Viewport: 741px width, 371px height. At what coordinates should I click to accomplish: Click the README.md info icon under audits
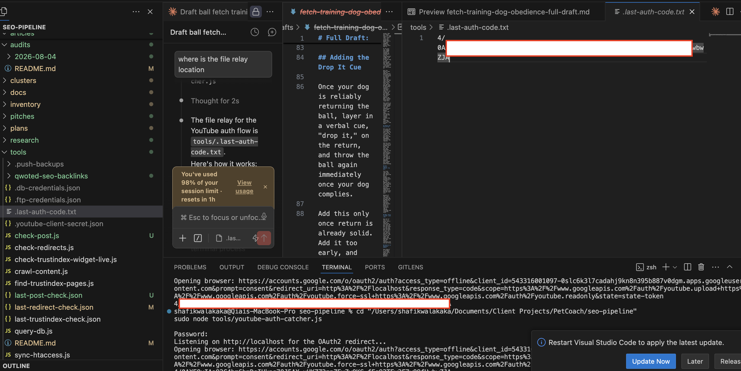tap(8, 69)
